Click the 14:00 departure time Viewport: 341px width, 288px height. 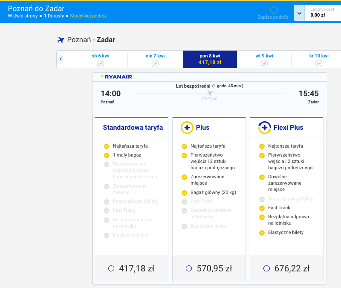pyautogui.click(x=110, y=94)
